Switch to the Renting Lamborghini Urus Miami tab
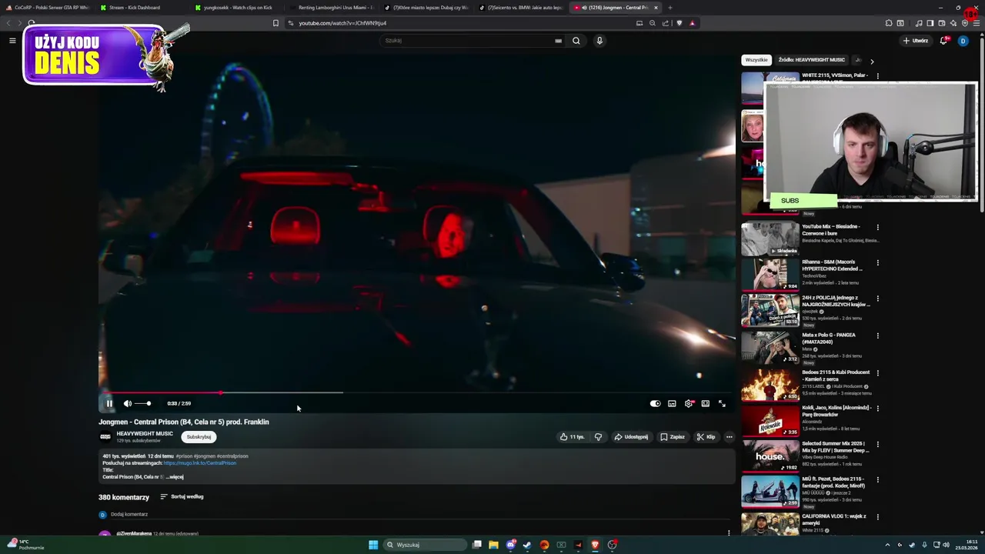The height and width of the screenshot is (554, 985). tap(331, 8)
